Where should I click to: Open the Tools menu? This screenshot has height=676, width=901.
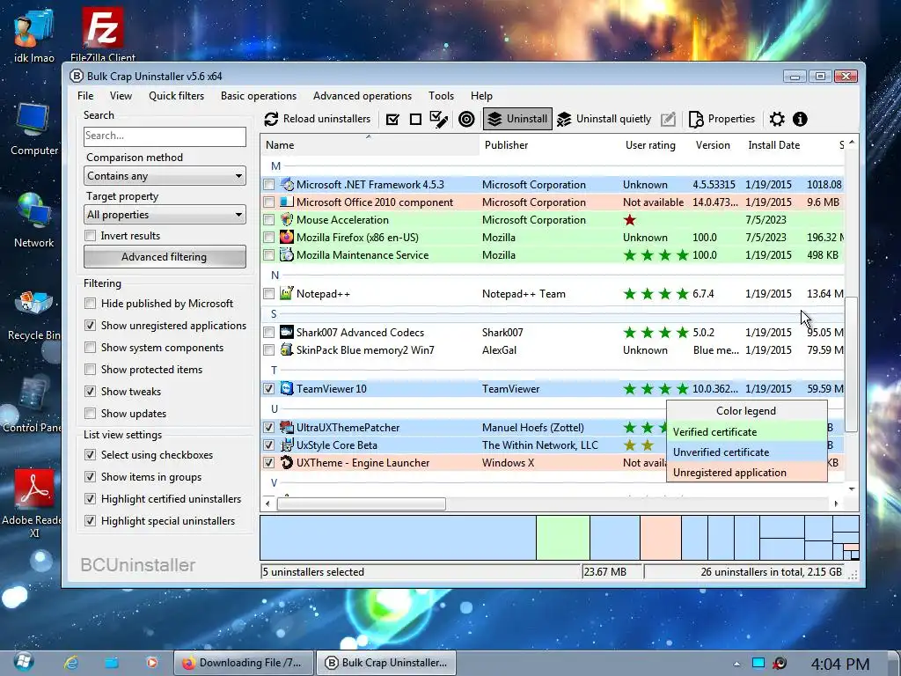click(x=442, y=96)
